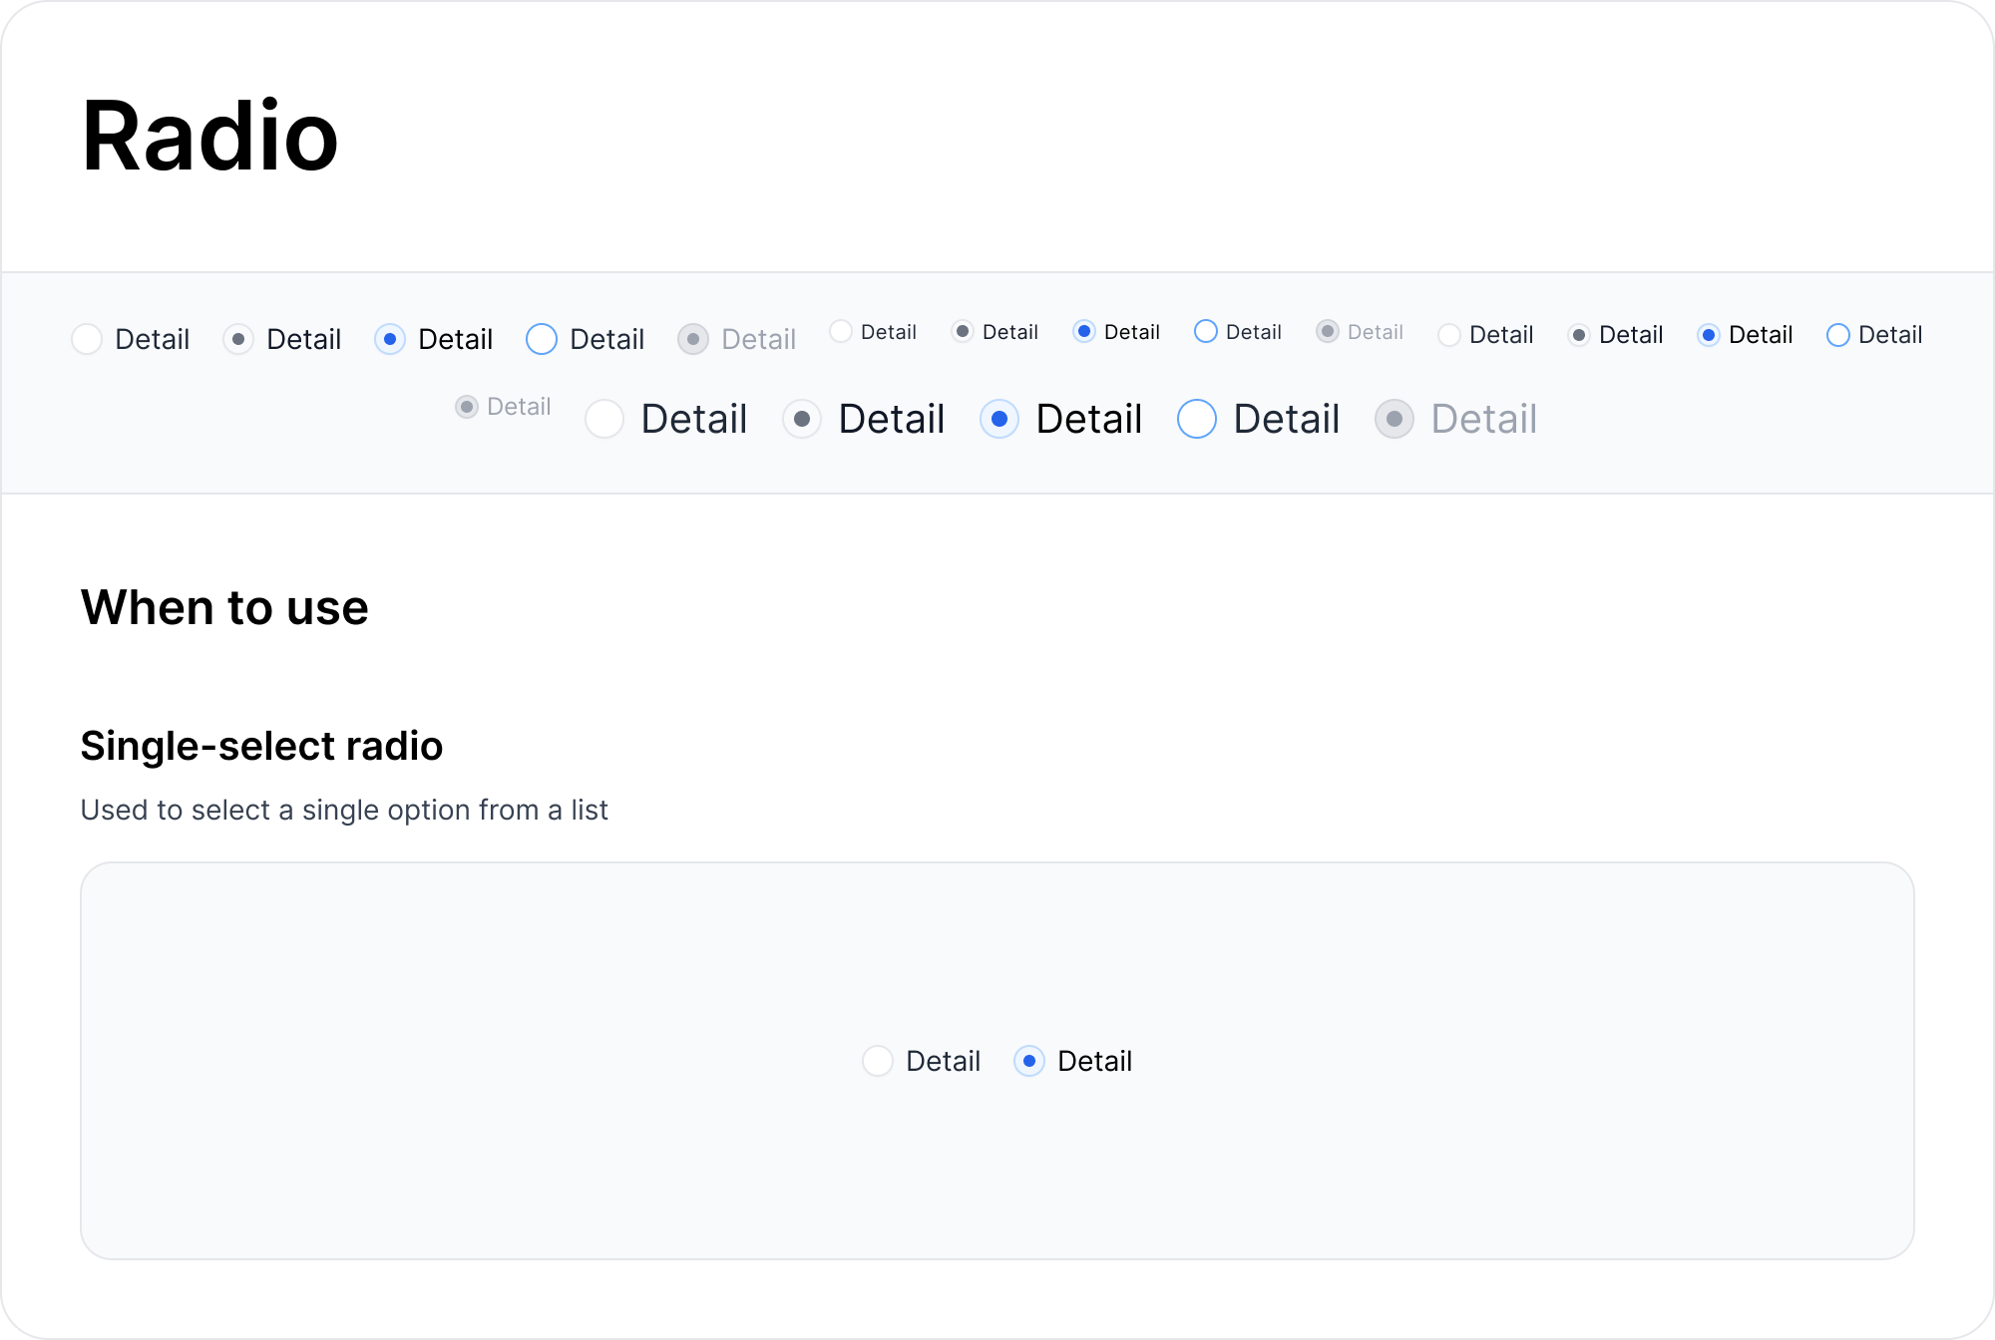Click Detail label beside selected example-box radio
This screenshot has height=1340, width=1995.
[1094, 1061]
